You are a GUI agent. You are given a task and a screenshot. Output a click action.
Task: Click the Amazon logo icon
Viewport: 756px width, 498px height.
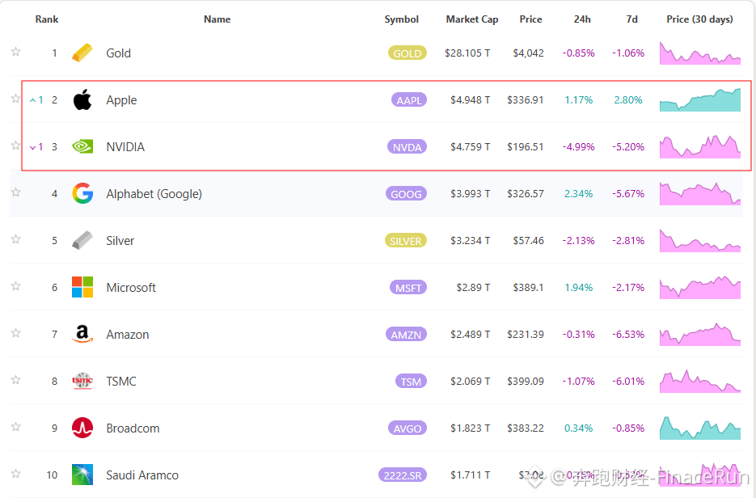tap(82, 334)
